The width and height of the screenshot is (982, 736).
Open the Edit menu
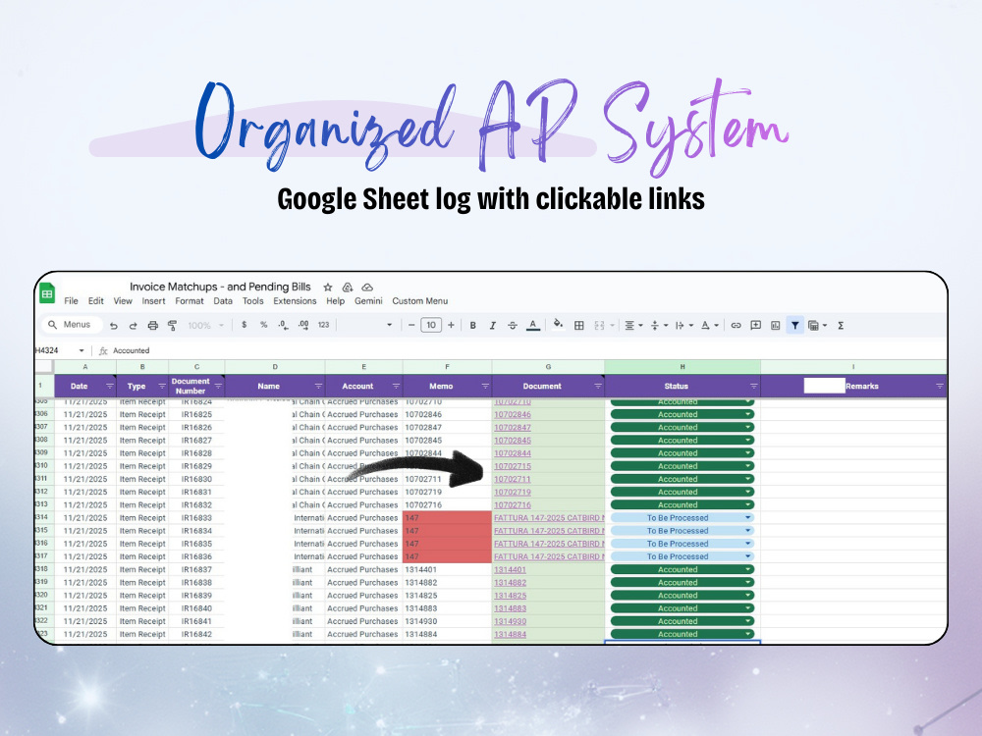[x=96, y=301]
